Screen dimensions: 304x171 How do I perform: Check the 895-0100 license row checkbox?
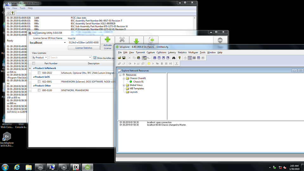[x=39, y=90]
